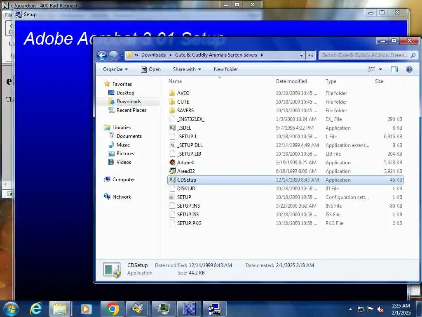The width and height of the screenshot is (422, 317).
Task: Sort by Date modified column header
Action: coord(291,81)
